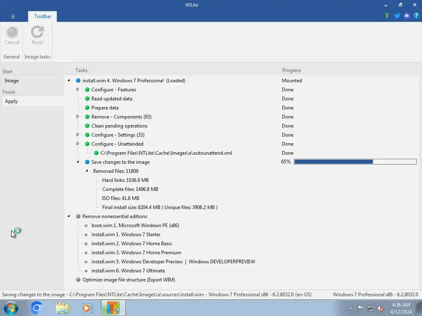422x316 pixels.
Task: Click green status dot of Prepare data
Action: 87,108
